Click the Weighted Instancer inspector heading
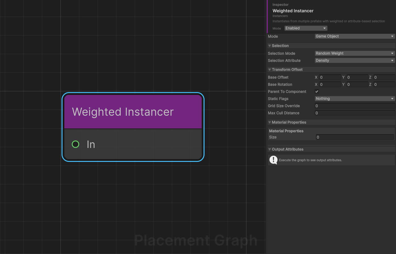The image size is (396, 254). pyautogui.click(x=293, y=11)
